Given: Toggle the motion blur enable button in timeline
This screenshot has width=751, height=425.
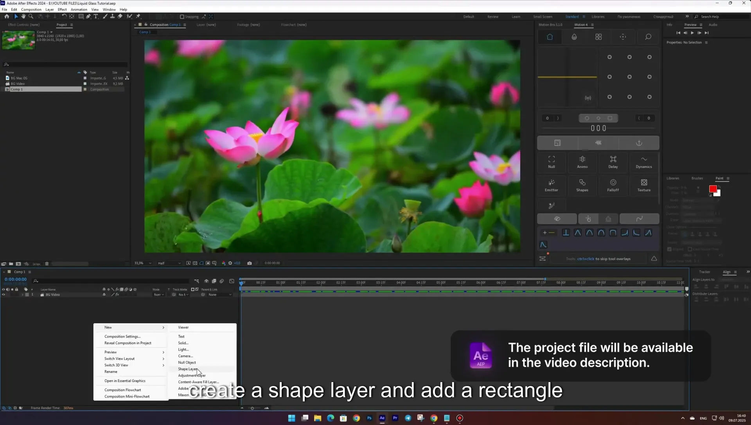Looking at the screenshot, I should click(x=222, y=281).
